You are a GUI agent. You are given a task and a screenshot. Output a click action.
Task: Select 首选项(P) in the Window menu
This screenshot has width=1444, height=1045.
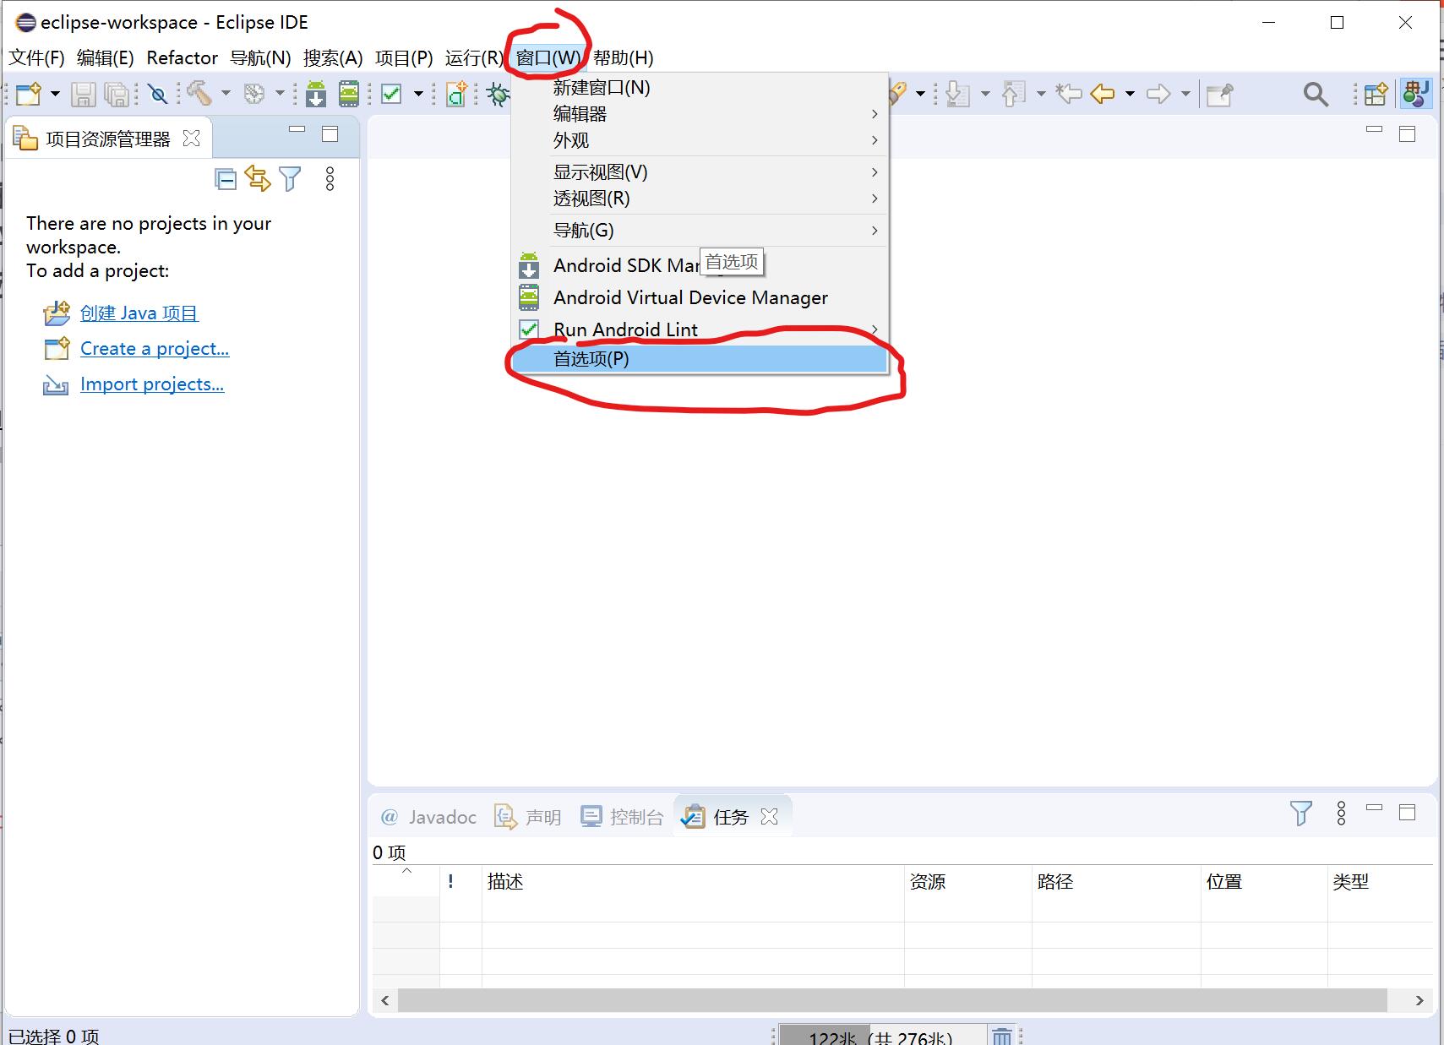point(700,359)
